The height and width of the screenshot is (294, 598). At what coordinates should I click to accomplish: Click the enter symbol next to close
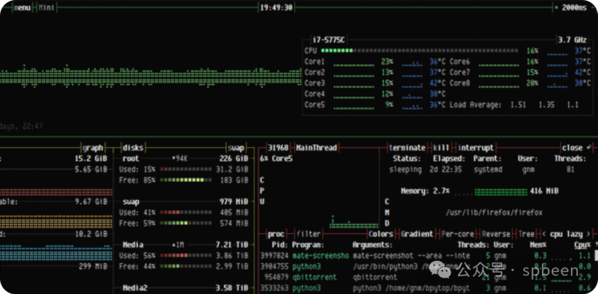tap(588, 148)
